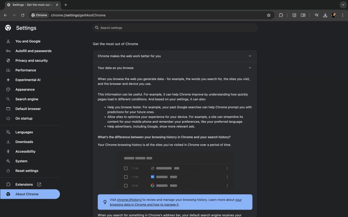Open the Extensions link in the sidebar

coord(24,184)
